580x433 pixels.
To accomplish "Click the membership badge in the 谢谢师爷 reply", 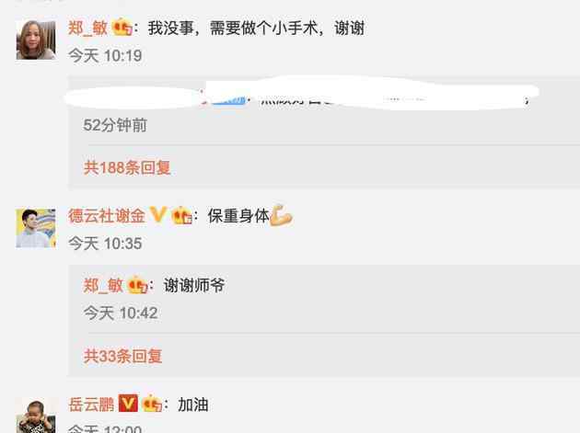I will pyautogui.click(x=137, y=285).
